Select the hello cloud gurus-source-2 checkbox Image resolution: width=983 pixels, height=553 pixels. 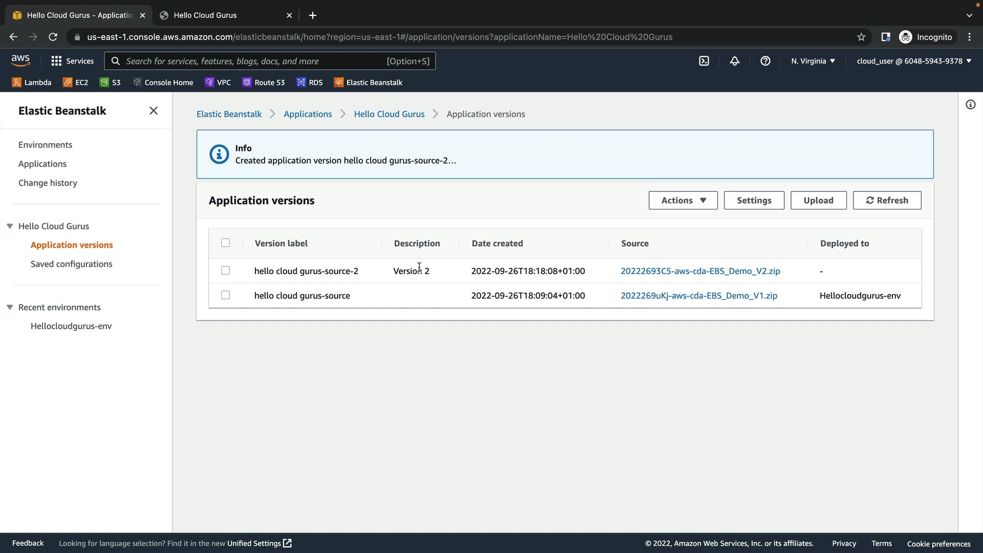pyautogui.click(x=225, y=270)
